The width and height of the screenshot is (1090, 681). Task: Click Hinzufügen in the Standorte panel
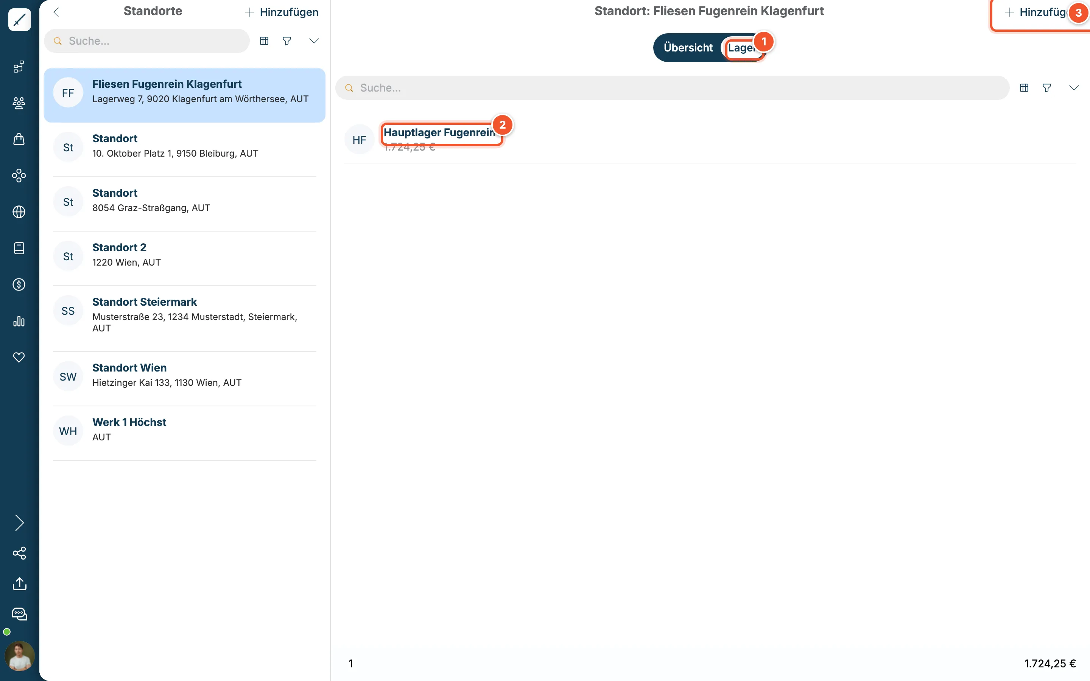(x=282, y=12)
